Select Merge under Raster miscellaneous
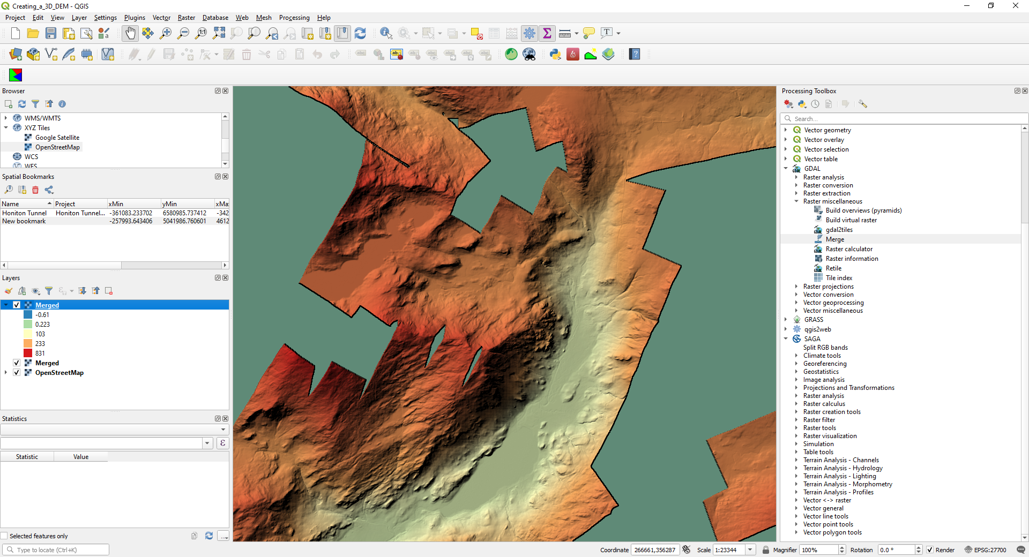Image resolution: width=1029 pixels, height=557 pixels. coord(836,239)
